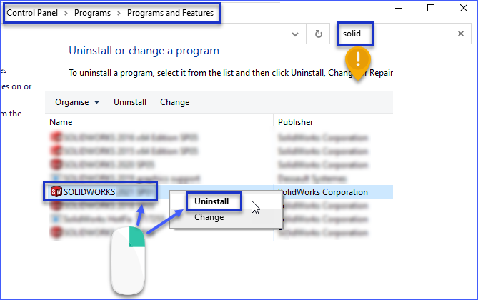Expand the Organise dropdown menu
Viewport: 478px width, 300px height.
[77, 102]
